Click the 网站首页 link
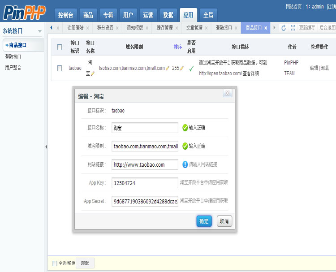This screenshot has width=336, height=272. [294, 7]
